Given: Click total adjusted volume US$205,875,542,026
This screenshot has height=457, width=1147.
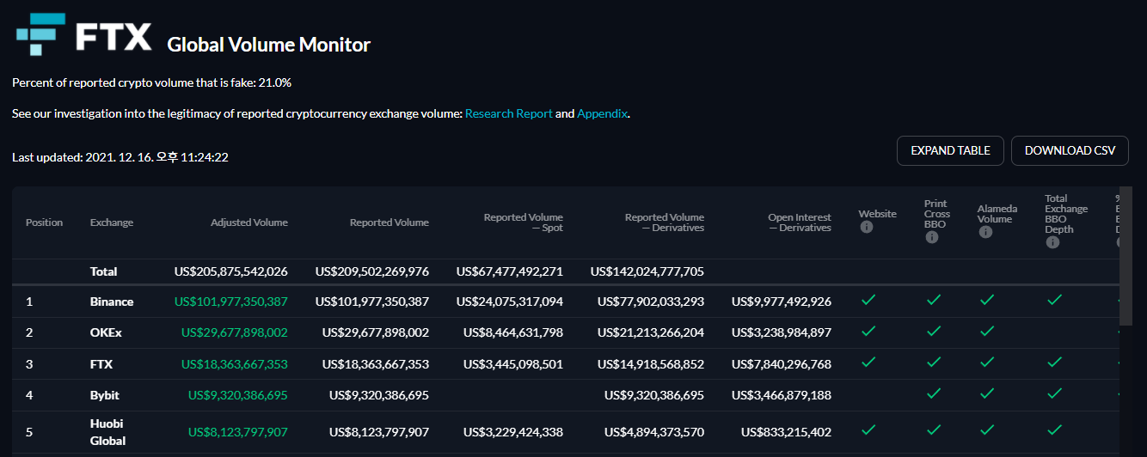Looking at the screenshot, I should 231,271.
